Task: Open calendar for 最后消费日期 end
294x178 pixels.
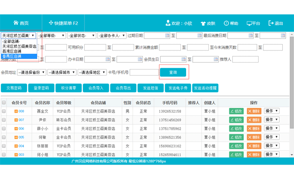Action: pyautogui.click(x=283, y=36)
